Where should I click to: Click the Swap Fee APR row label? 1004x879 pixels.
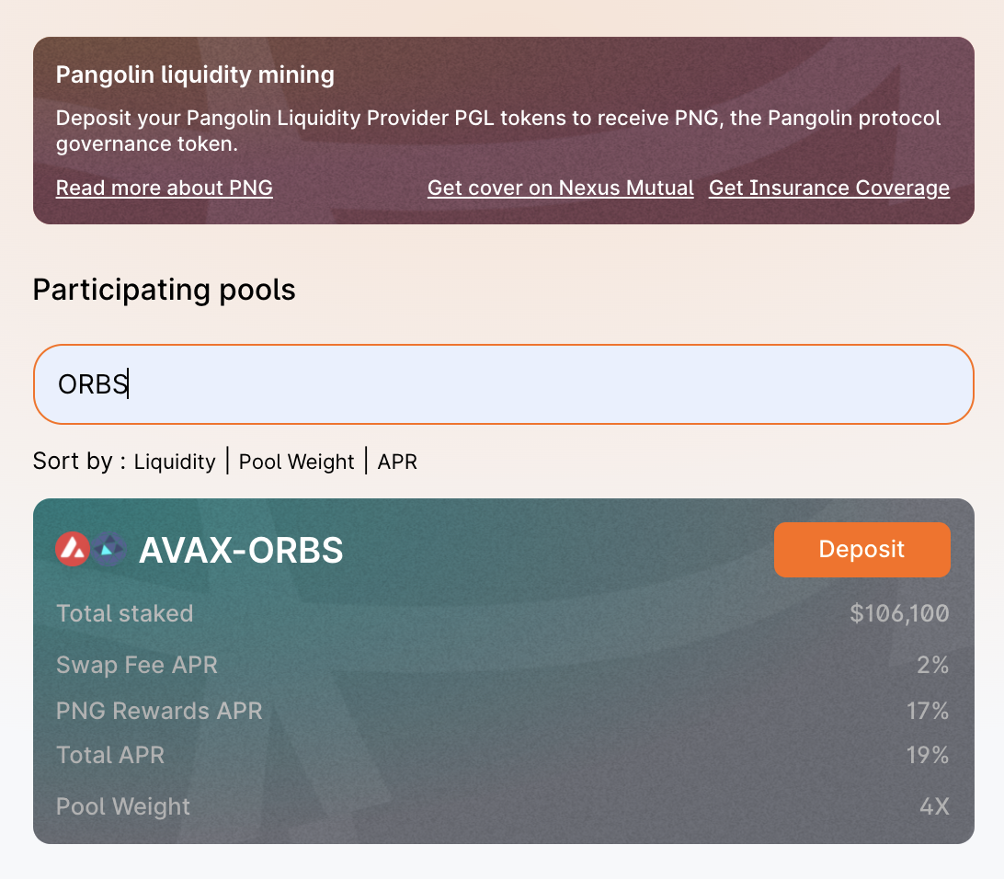(x=137, y=665)
